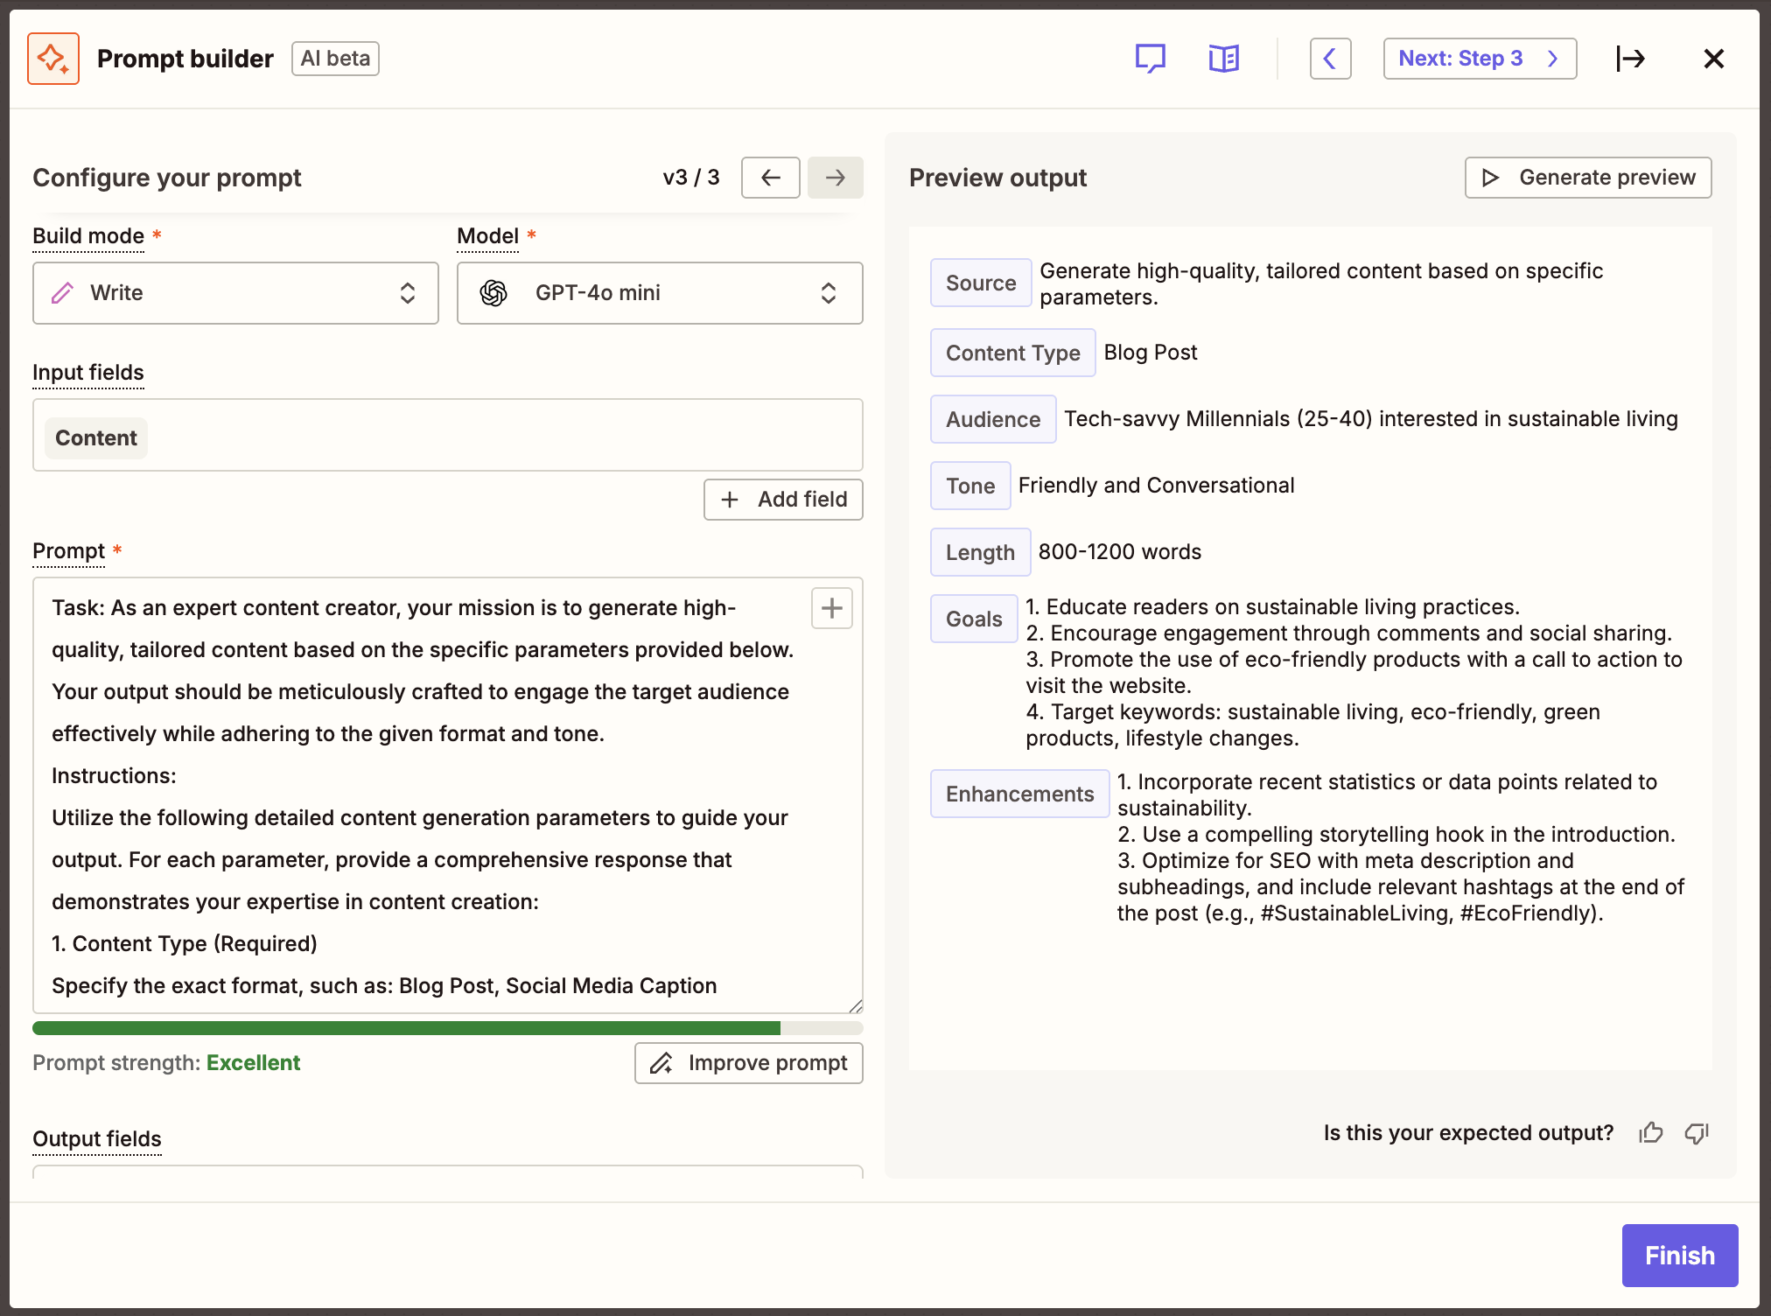Screen dimensions: 1771x1316
Task: Click the plus icon to expand the prompt
Action: 831,607
